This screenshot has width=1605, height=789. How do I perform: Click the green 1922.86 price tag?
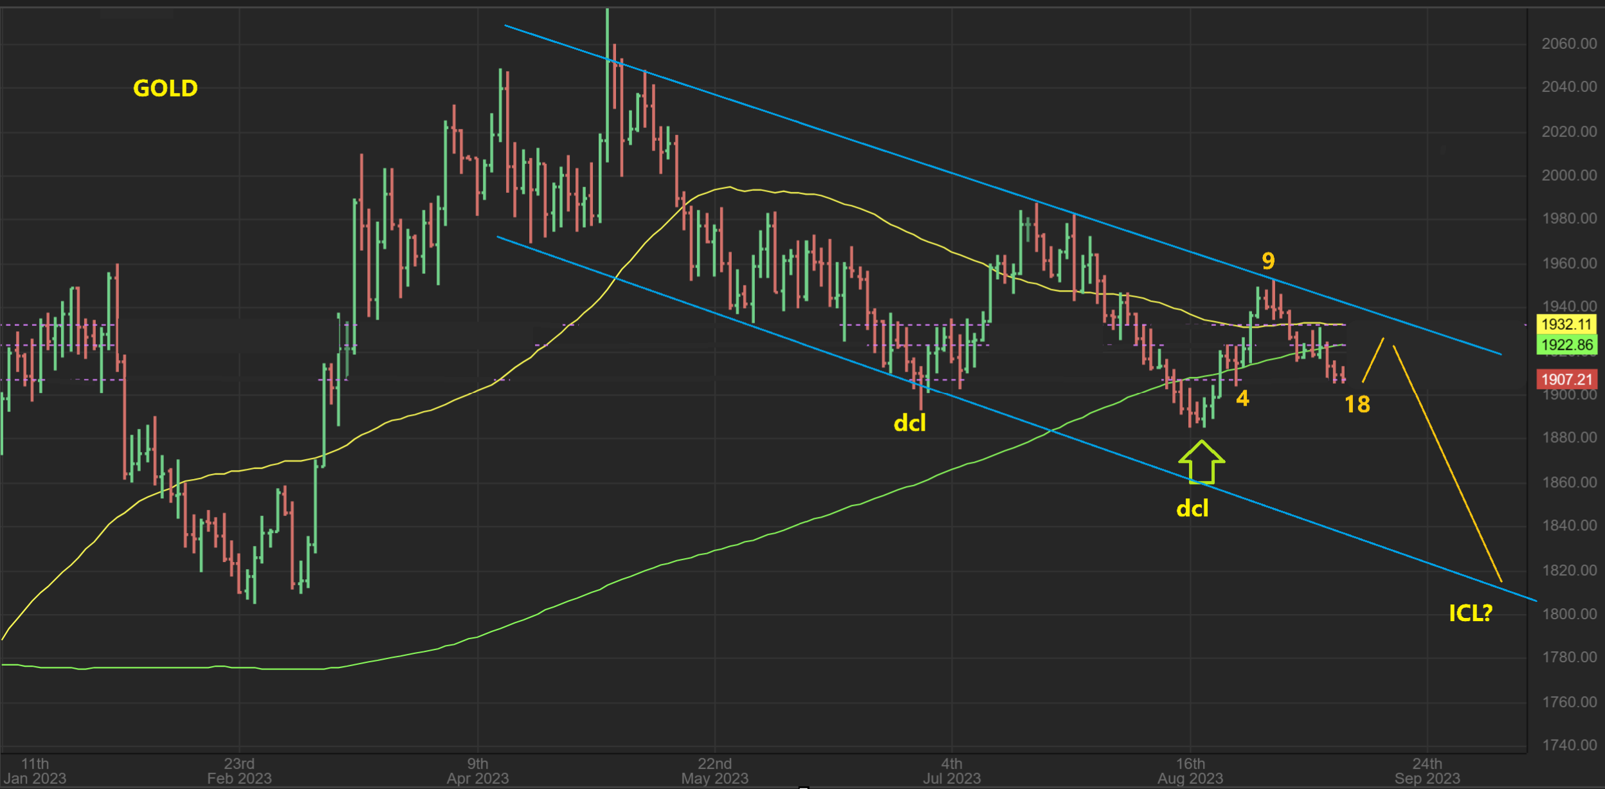(1567, 345)
